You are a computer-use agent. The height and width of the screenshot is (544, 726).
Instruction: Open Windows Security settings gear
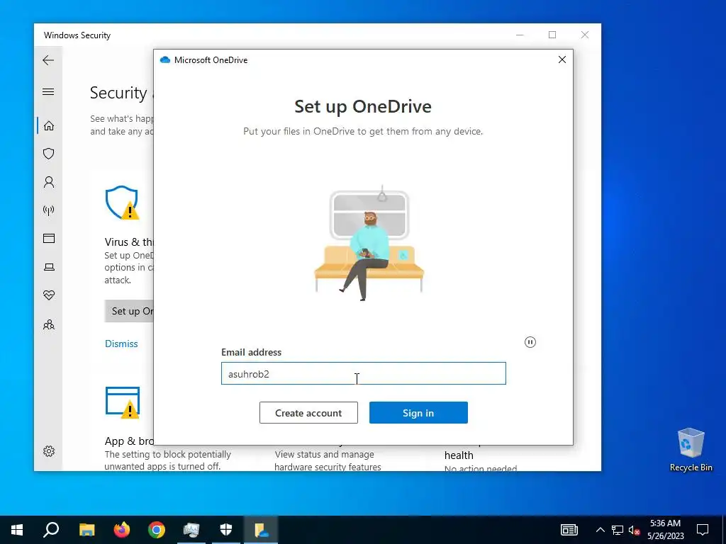click(x=49, y=451)
